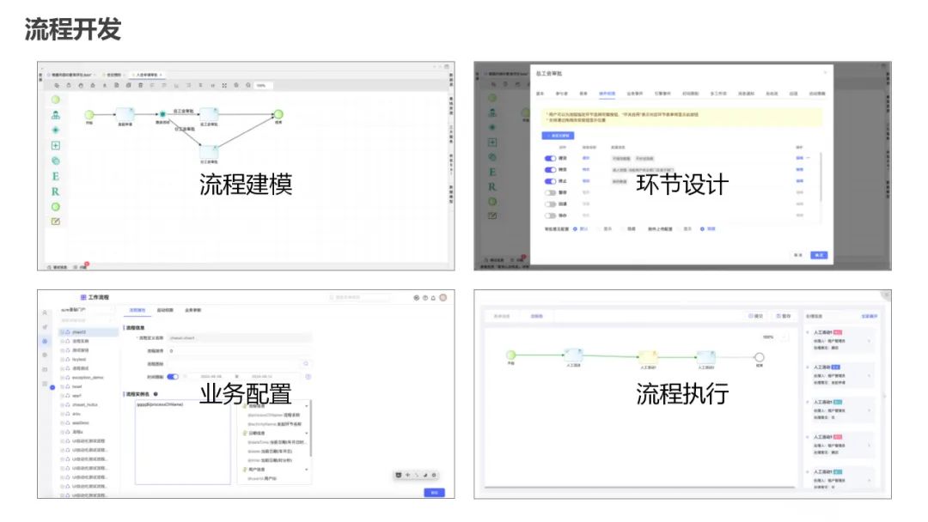Open the 表单信息 tab in 流程执行
The image size is (928, 522).
coord(501,316)
